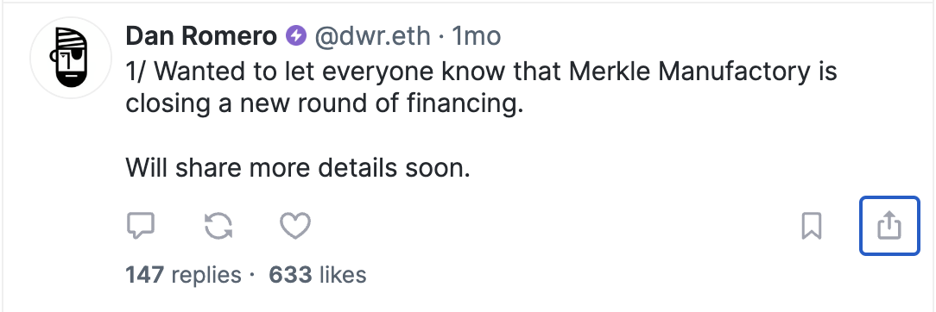Image resolution: width=936 pixels, height=312 pixels.
Task: Open the share icon menu
Action: 889,226
